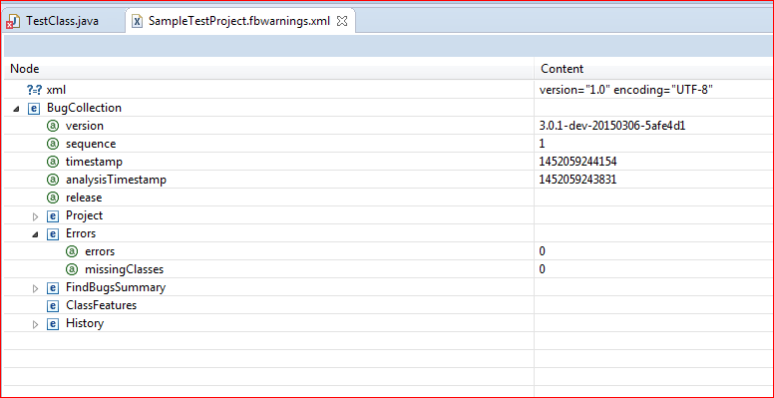Select the Errors node

[x=81, y=233]
